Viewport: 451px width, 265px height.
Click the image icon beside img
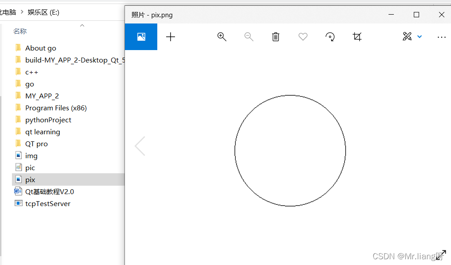[x=19, y=156]
